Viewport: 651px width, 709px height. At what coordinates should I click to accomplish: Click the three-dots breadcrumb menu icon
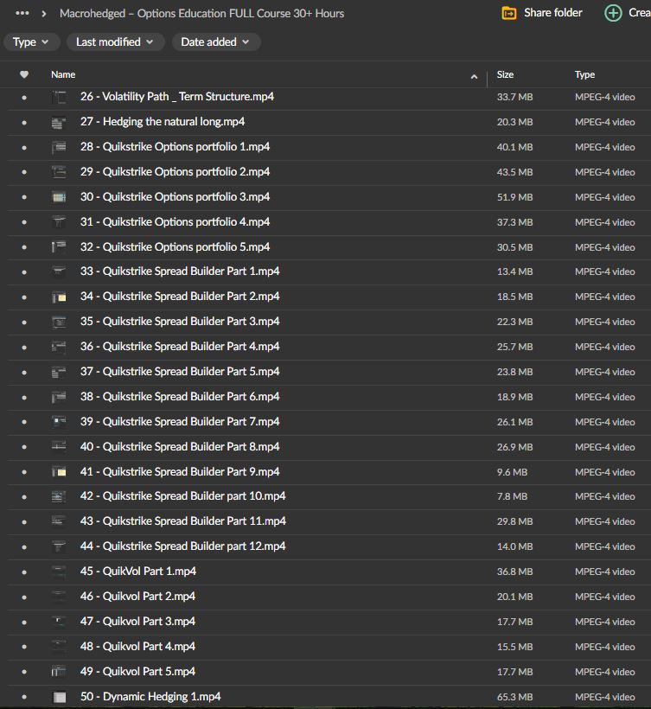[22, 13]
